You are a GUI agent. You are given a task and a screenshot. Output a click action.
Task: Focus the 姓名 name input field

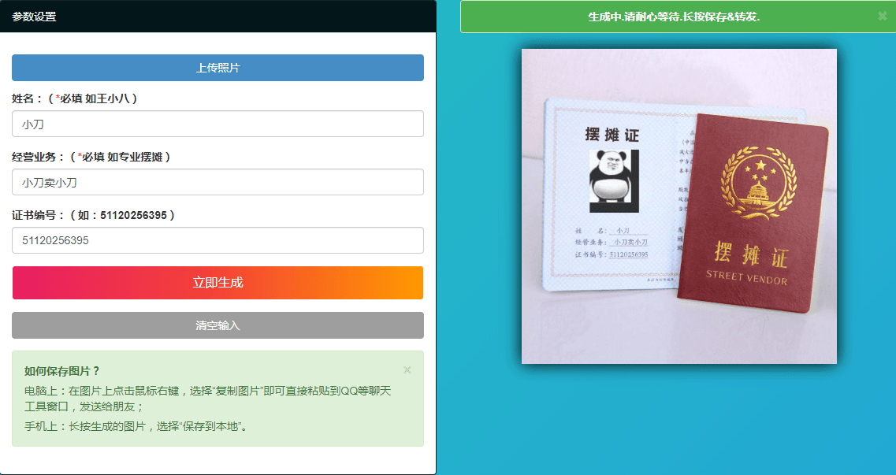tap(217, 124)
